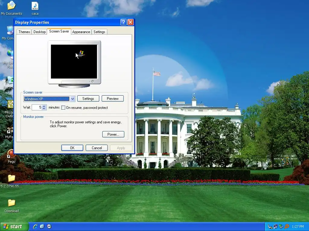
Task: Click the screen saver preview monitor
Action: (x=74, y=64)
